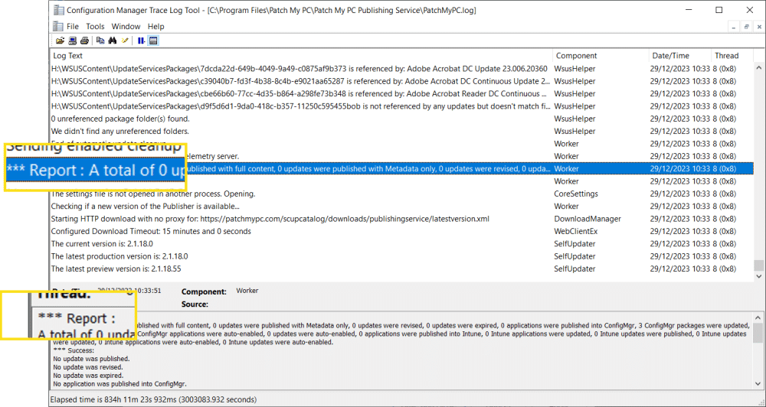Minimize the inner log document window
Screen dimensions: 766x407
[x=734, y=28]
